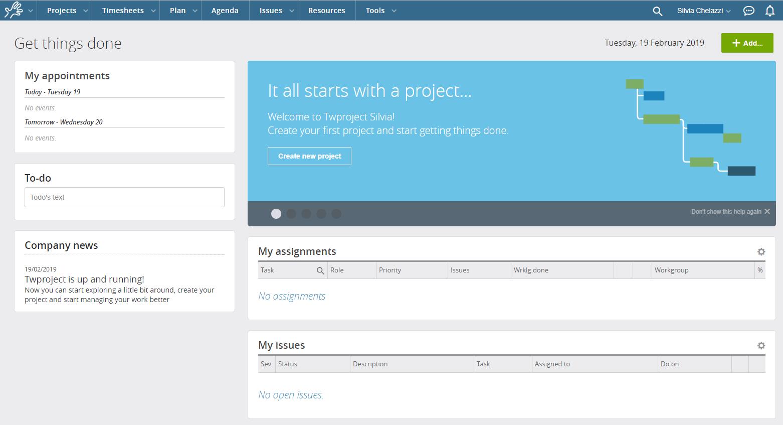Open Twproject is up and running news
This screenshot has width=783, height=425.
point(84,279)
